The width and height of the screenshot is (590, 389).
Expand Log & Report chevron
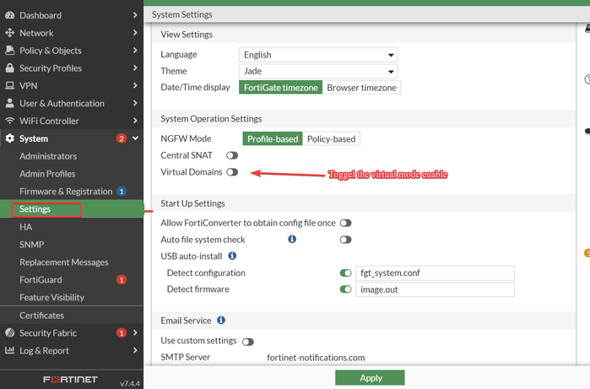pyautogui.click(x=135, y=350)
